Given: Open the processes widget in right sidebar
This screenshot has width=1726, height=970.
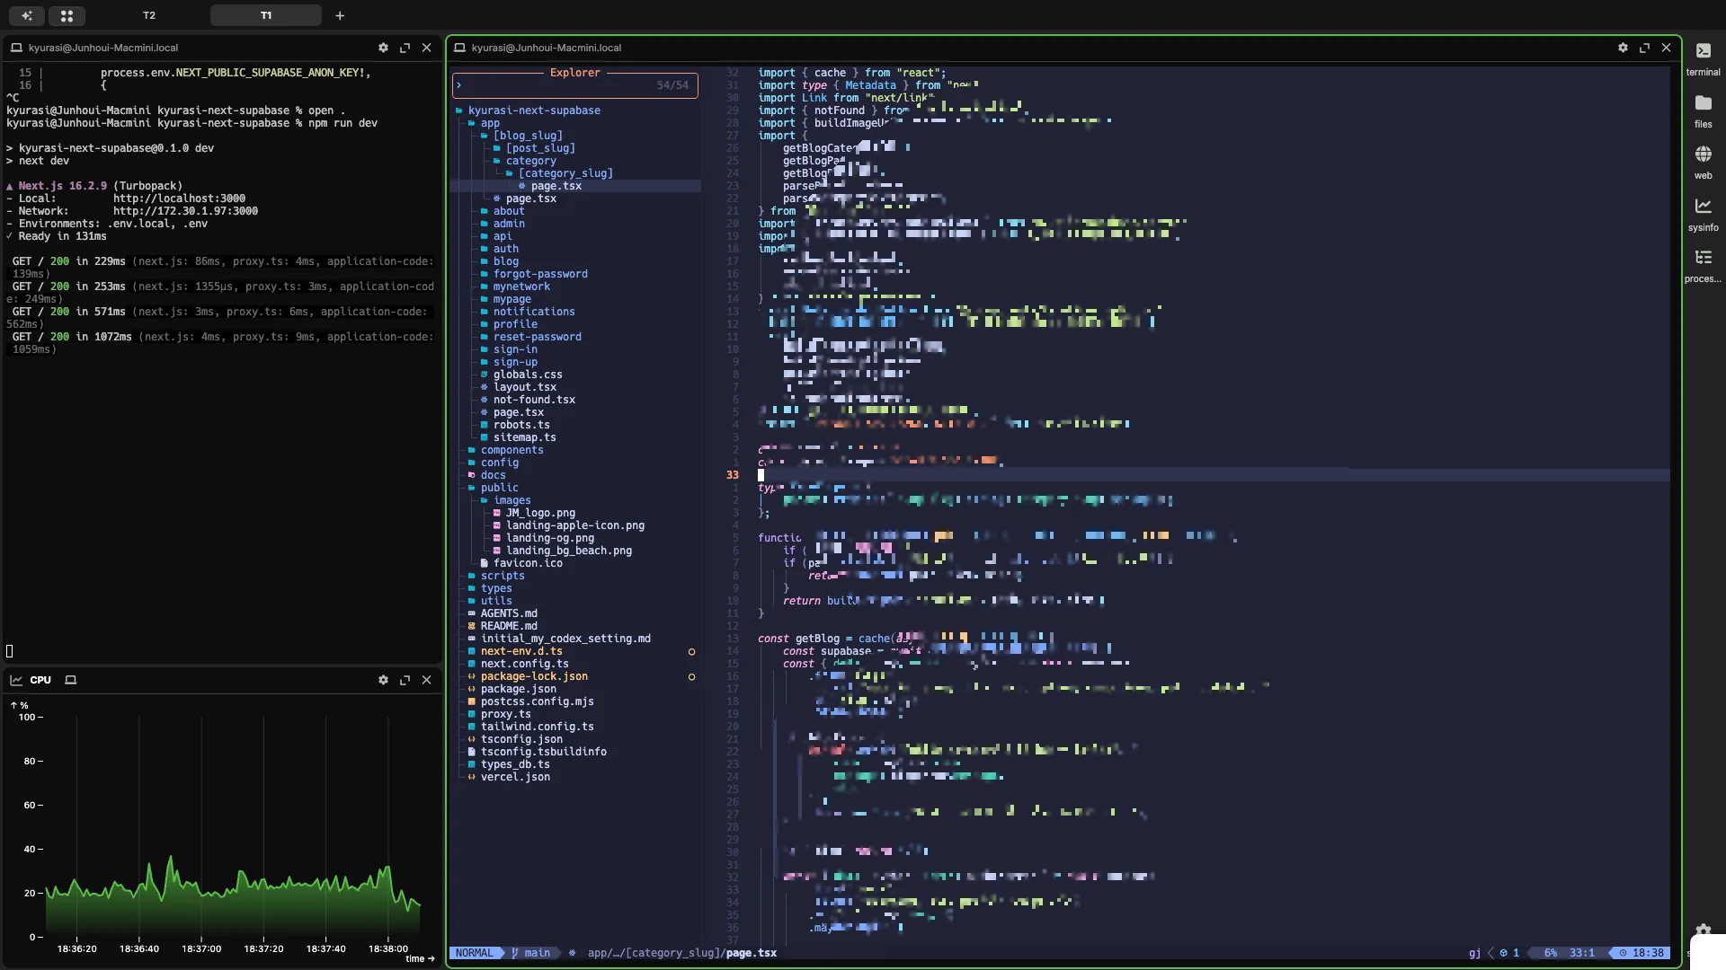Looking at the screenshot, I should 1703,266.
